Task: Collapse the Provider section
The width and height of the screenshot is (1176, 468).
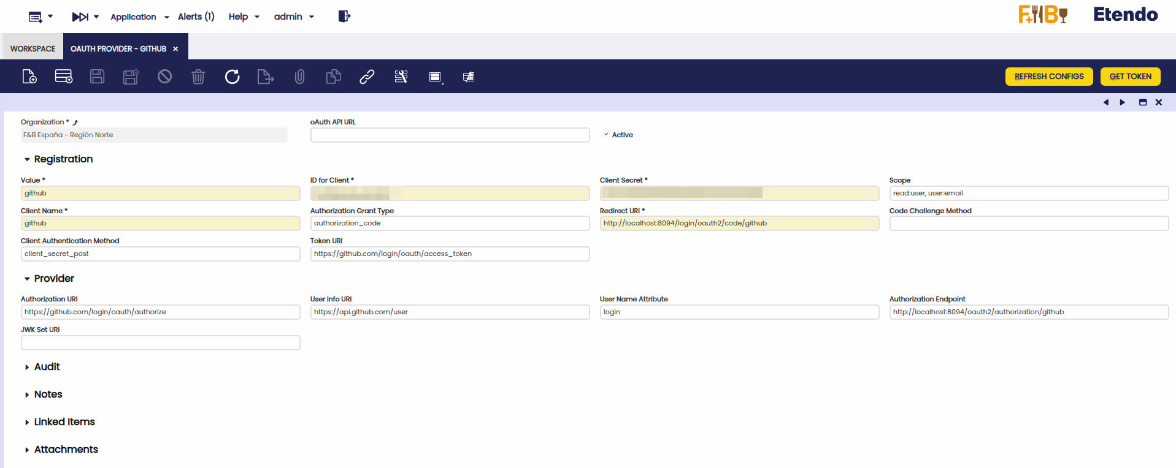Action: 27,279
